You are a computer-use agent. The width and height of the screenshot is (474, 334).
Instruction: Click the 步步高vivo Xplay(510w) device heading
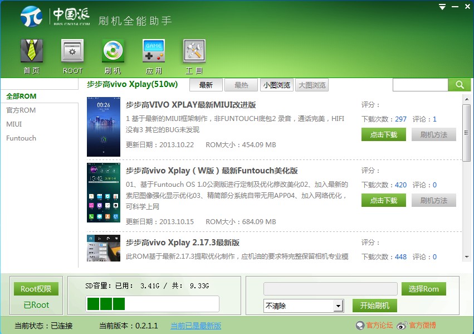click(x=132, y=84)
